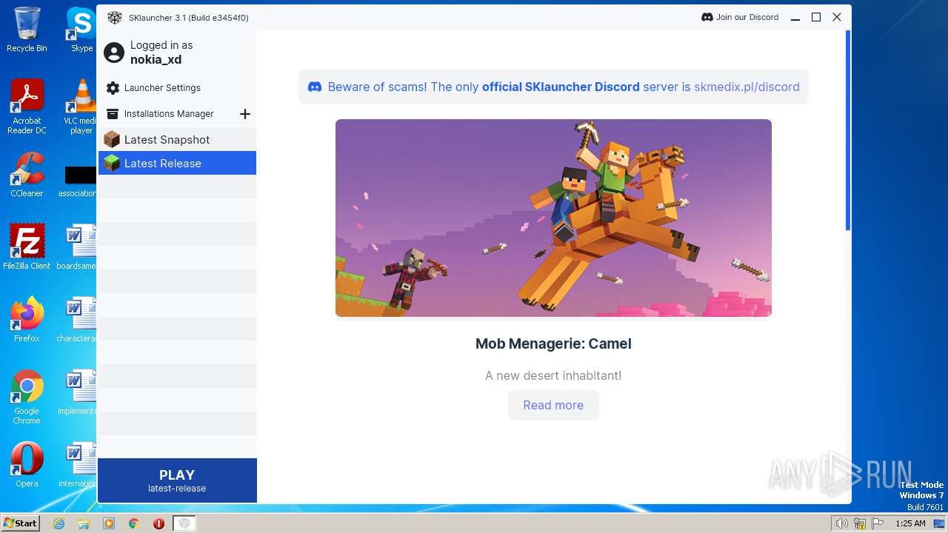The height and width of the screenshot is (533, 948).
Task: Open the Mob Menagerie Camel banner image
Action: click(x=553, y=218)
